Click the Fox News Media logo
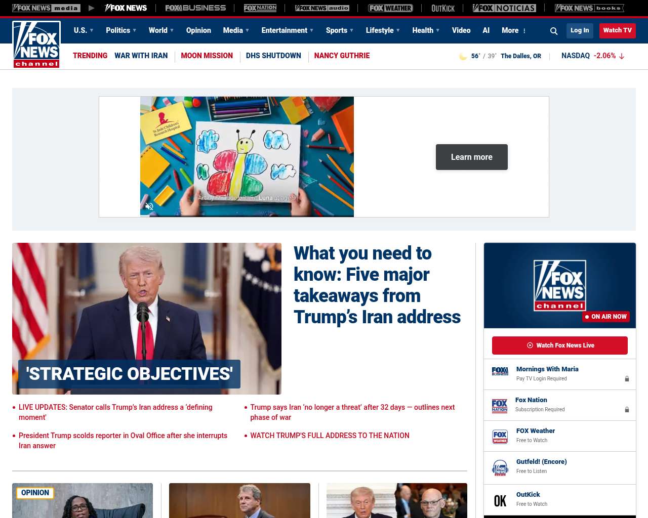Image resolution: width=648 pixels, height=518 pixels. coord(46,8)
